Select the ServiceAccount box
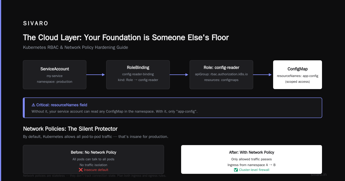345x181 pixels. click(55, 75)
